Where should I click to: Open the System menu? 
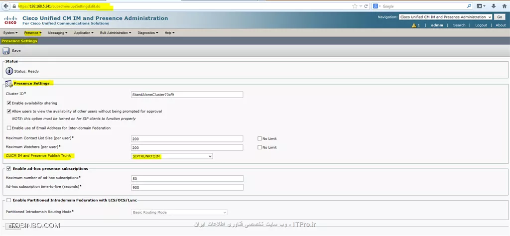coord(10,33)
